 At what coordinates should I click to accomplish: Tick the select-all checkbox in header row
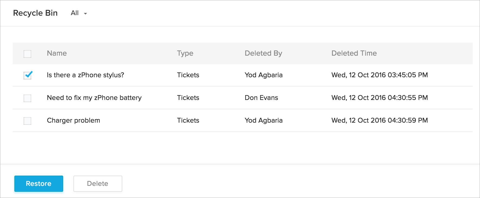coord(27,54)
